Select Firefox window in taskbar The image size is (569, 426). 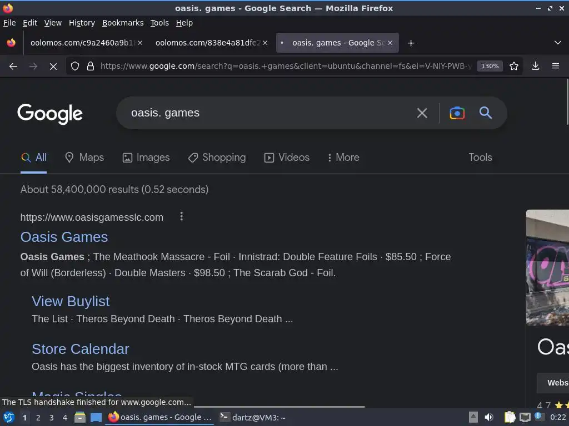(x=160, y=417)
